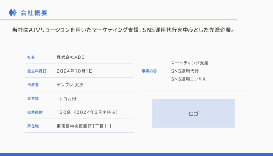Screen dimensions: 273x156
Task: Click the マーケティング支援 business item
Action: (x=190, y=63)
